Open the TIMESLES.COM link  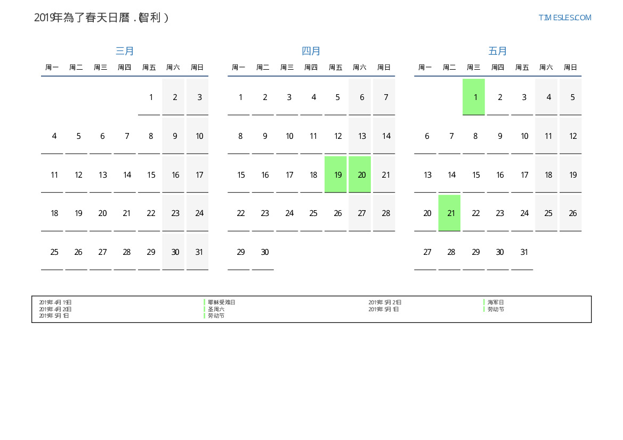564,18
